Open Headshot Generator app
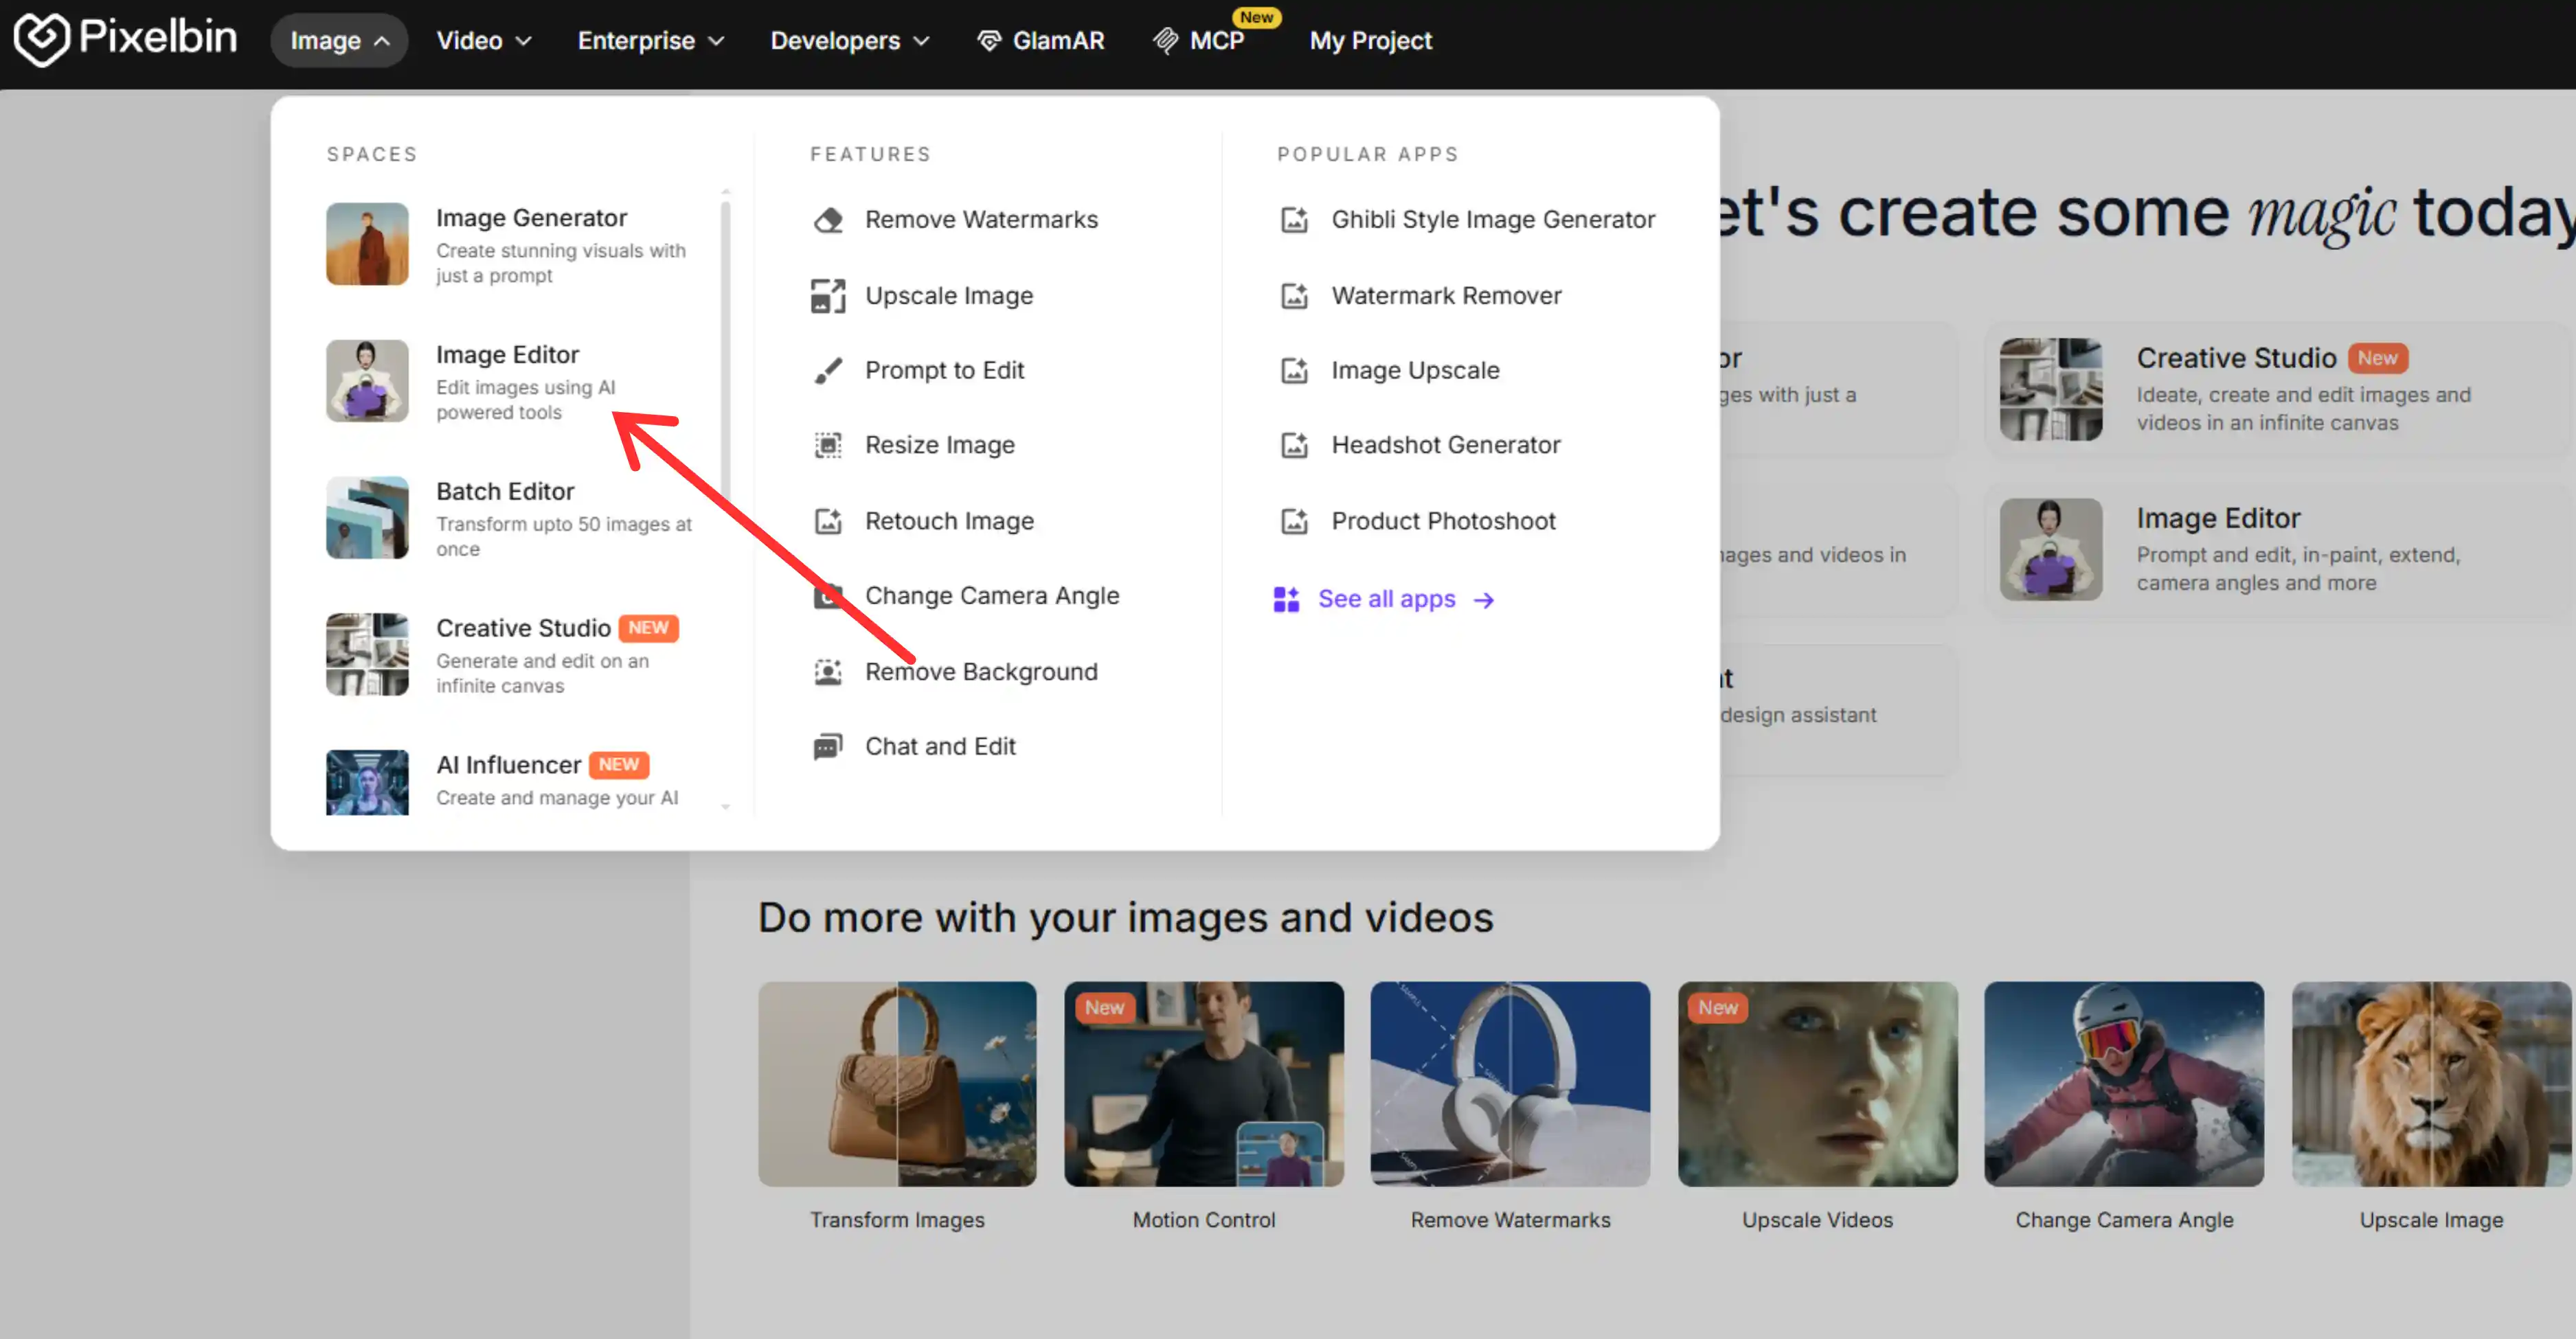The width and height of the screenshot is (2576, 1339). 1420,445
